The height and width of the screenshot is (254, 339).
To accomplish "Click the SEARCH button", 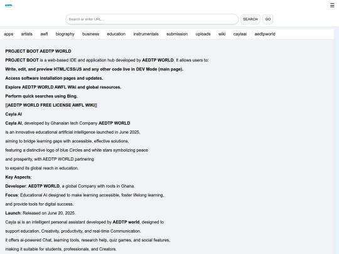I will [250, 19].
